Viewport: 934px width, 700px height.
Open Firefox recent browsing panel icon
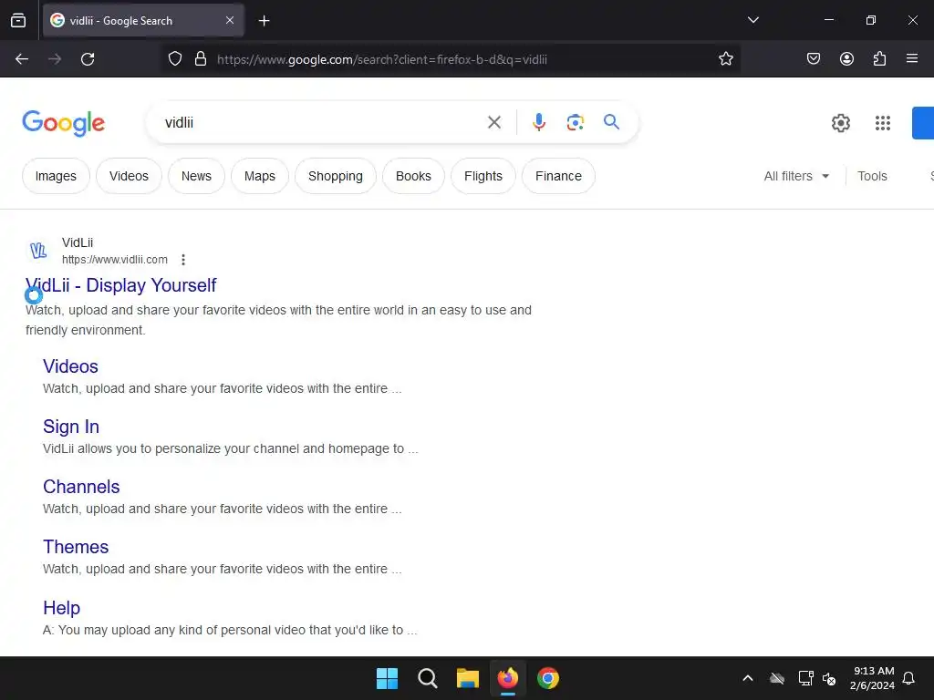click(18, 20)
